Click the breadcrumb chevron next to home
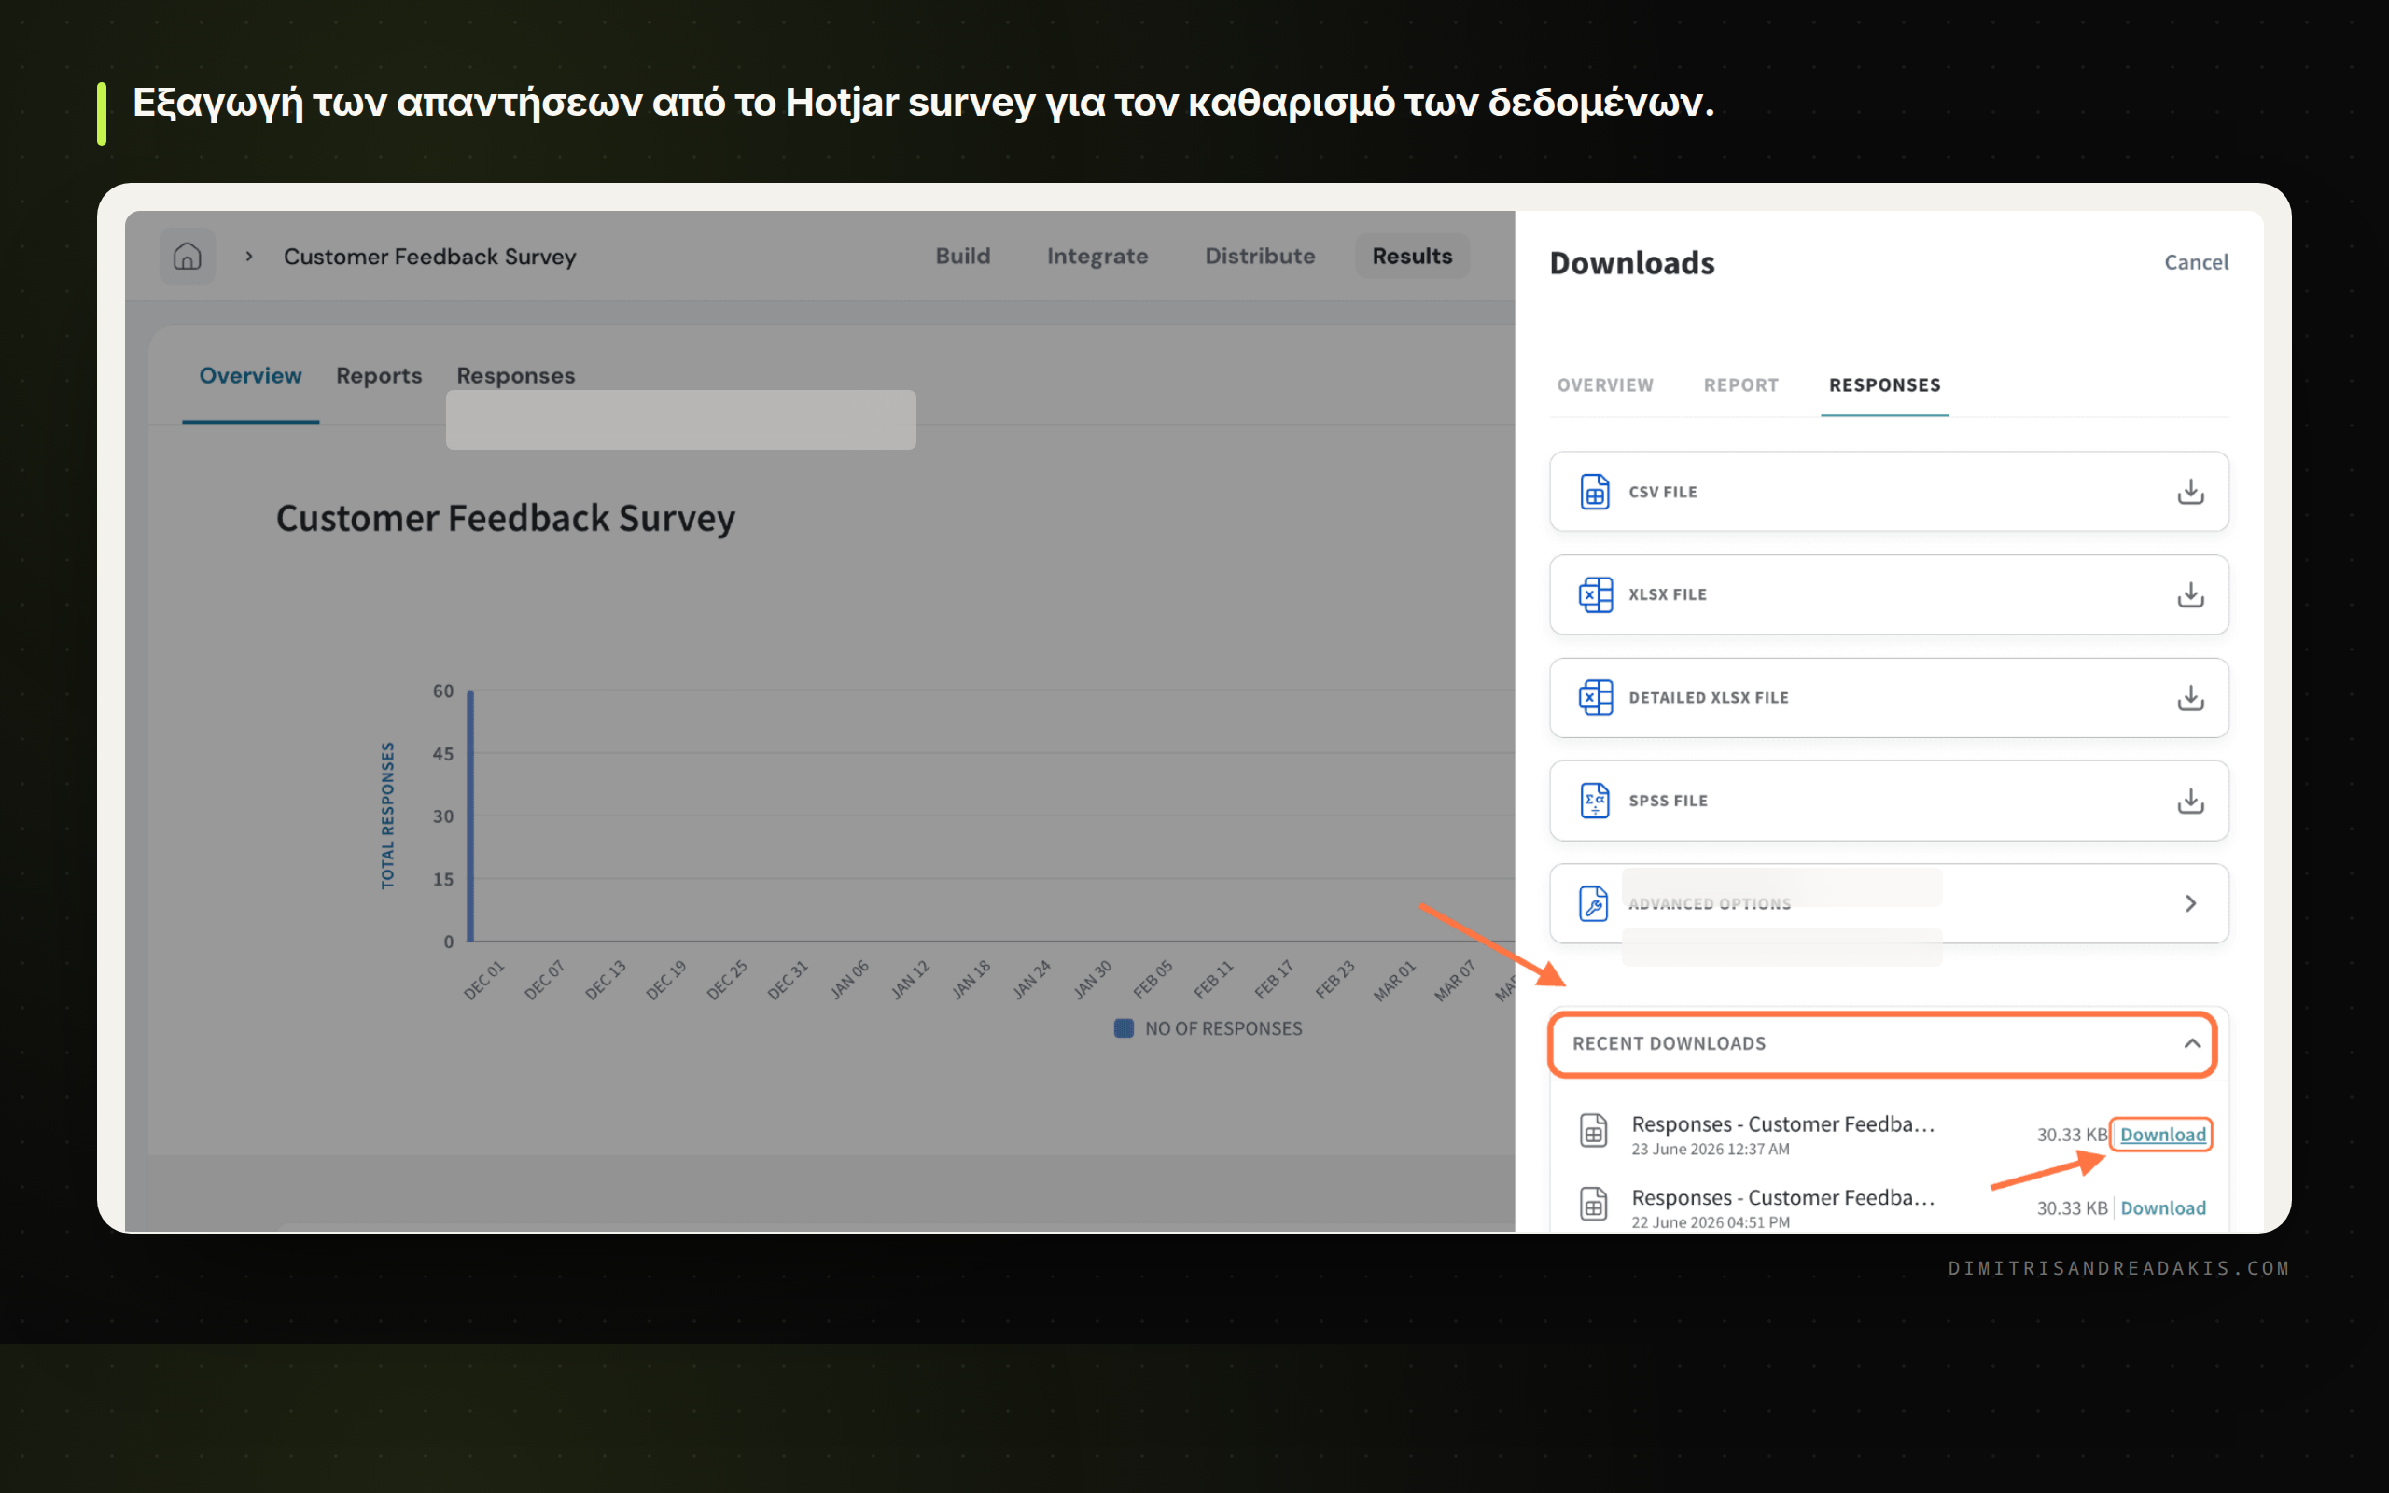The height and width of the screenshot is (1493, 2389). [249, 257]
